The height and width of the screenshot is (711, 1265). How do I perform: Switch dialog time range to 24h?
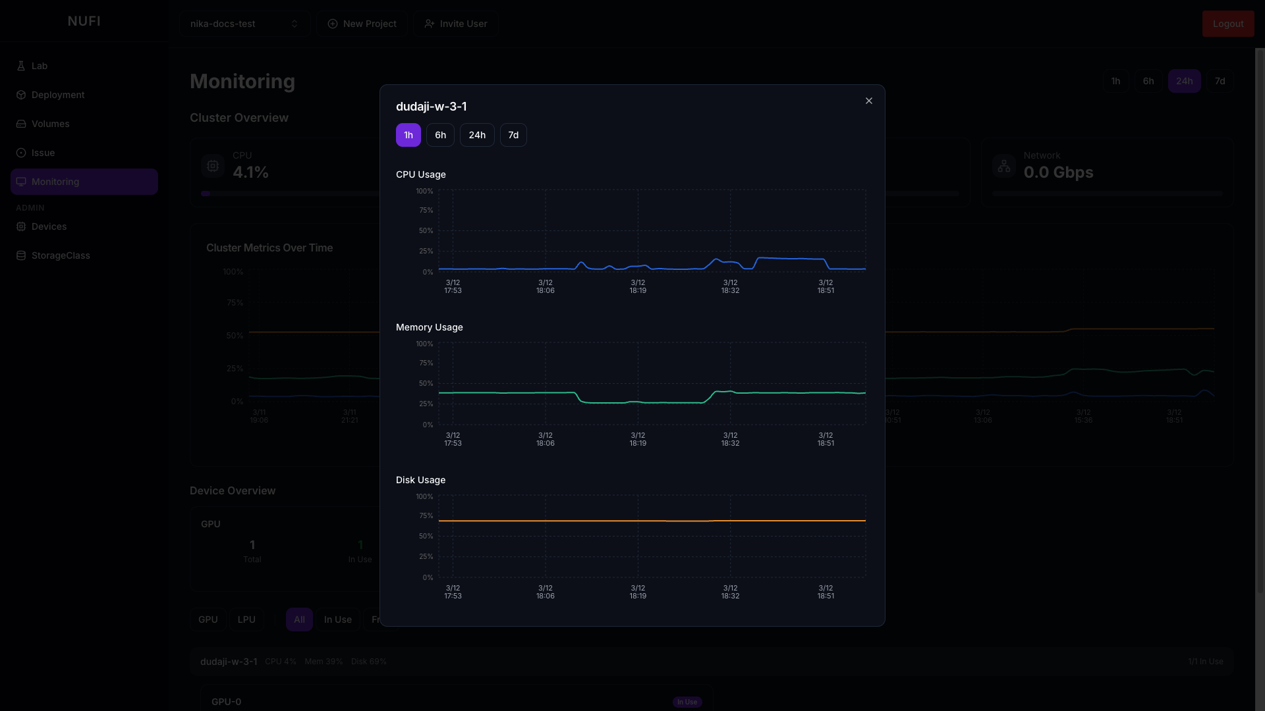pyautogui.click(x=477, y=135)
